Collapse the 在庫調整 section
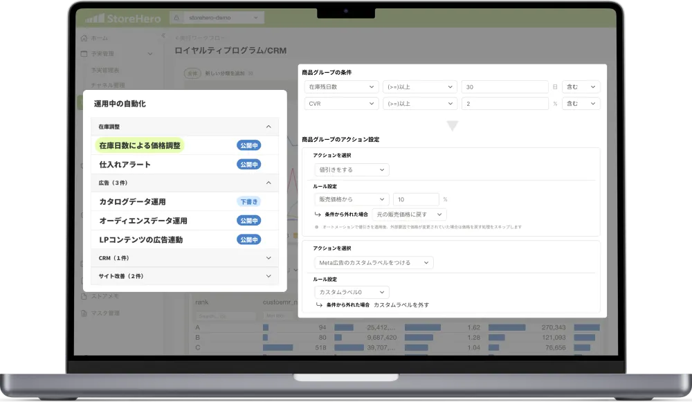This screenshot has height=402, width=692. 268,127
